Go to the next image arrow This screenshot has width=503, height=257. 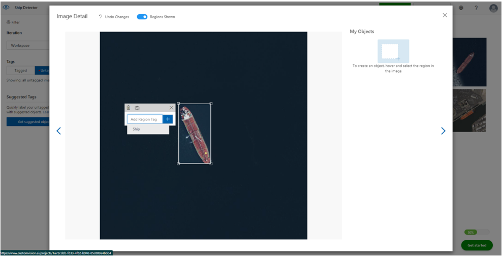tap(443, 131)
